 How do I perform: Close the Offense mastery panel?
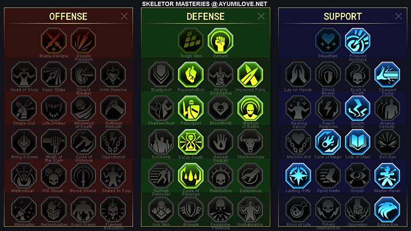point(124,16)
